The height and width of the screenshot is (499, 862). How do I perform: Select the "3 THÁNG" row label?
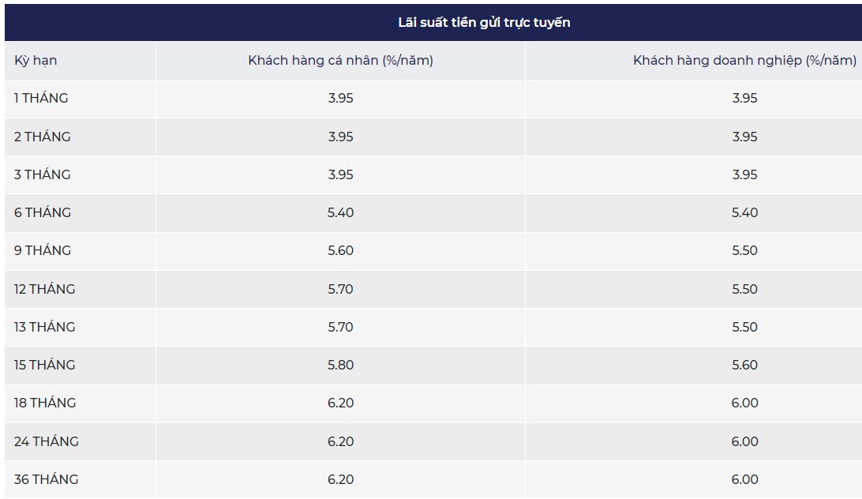(42, 174)
